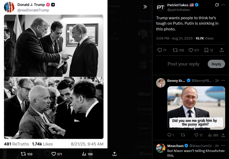
Task: Open more options on Benny's reply
Action: [223, 81]
